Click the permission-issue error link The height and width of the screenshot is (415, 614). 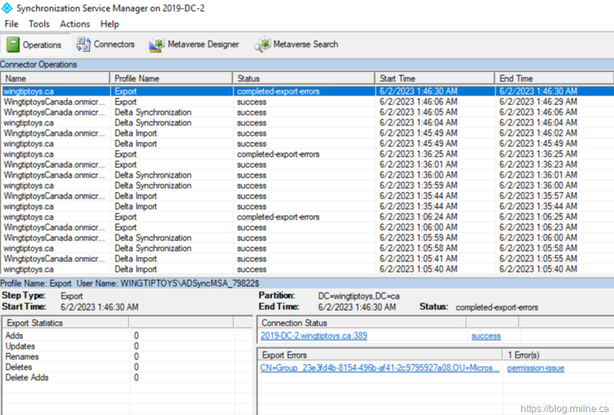(535, 368)
